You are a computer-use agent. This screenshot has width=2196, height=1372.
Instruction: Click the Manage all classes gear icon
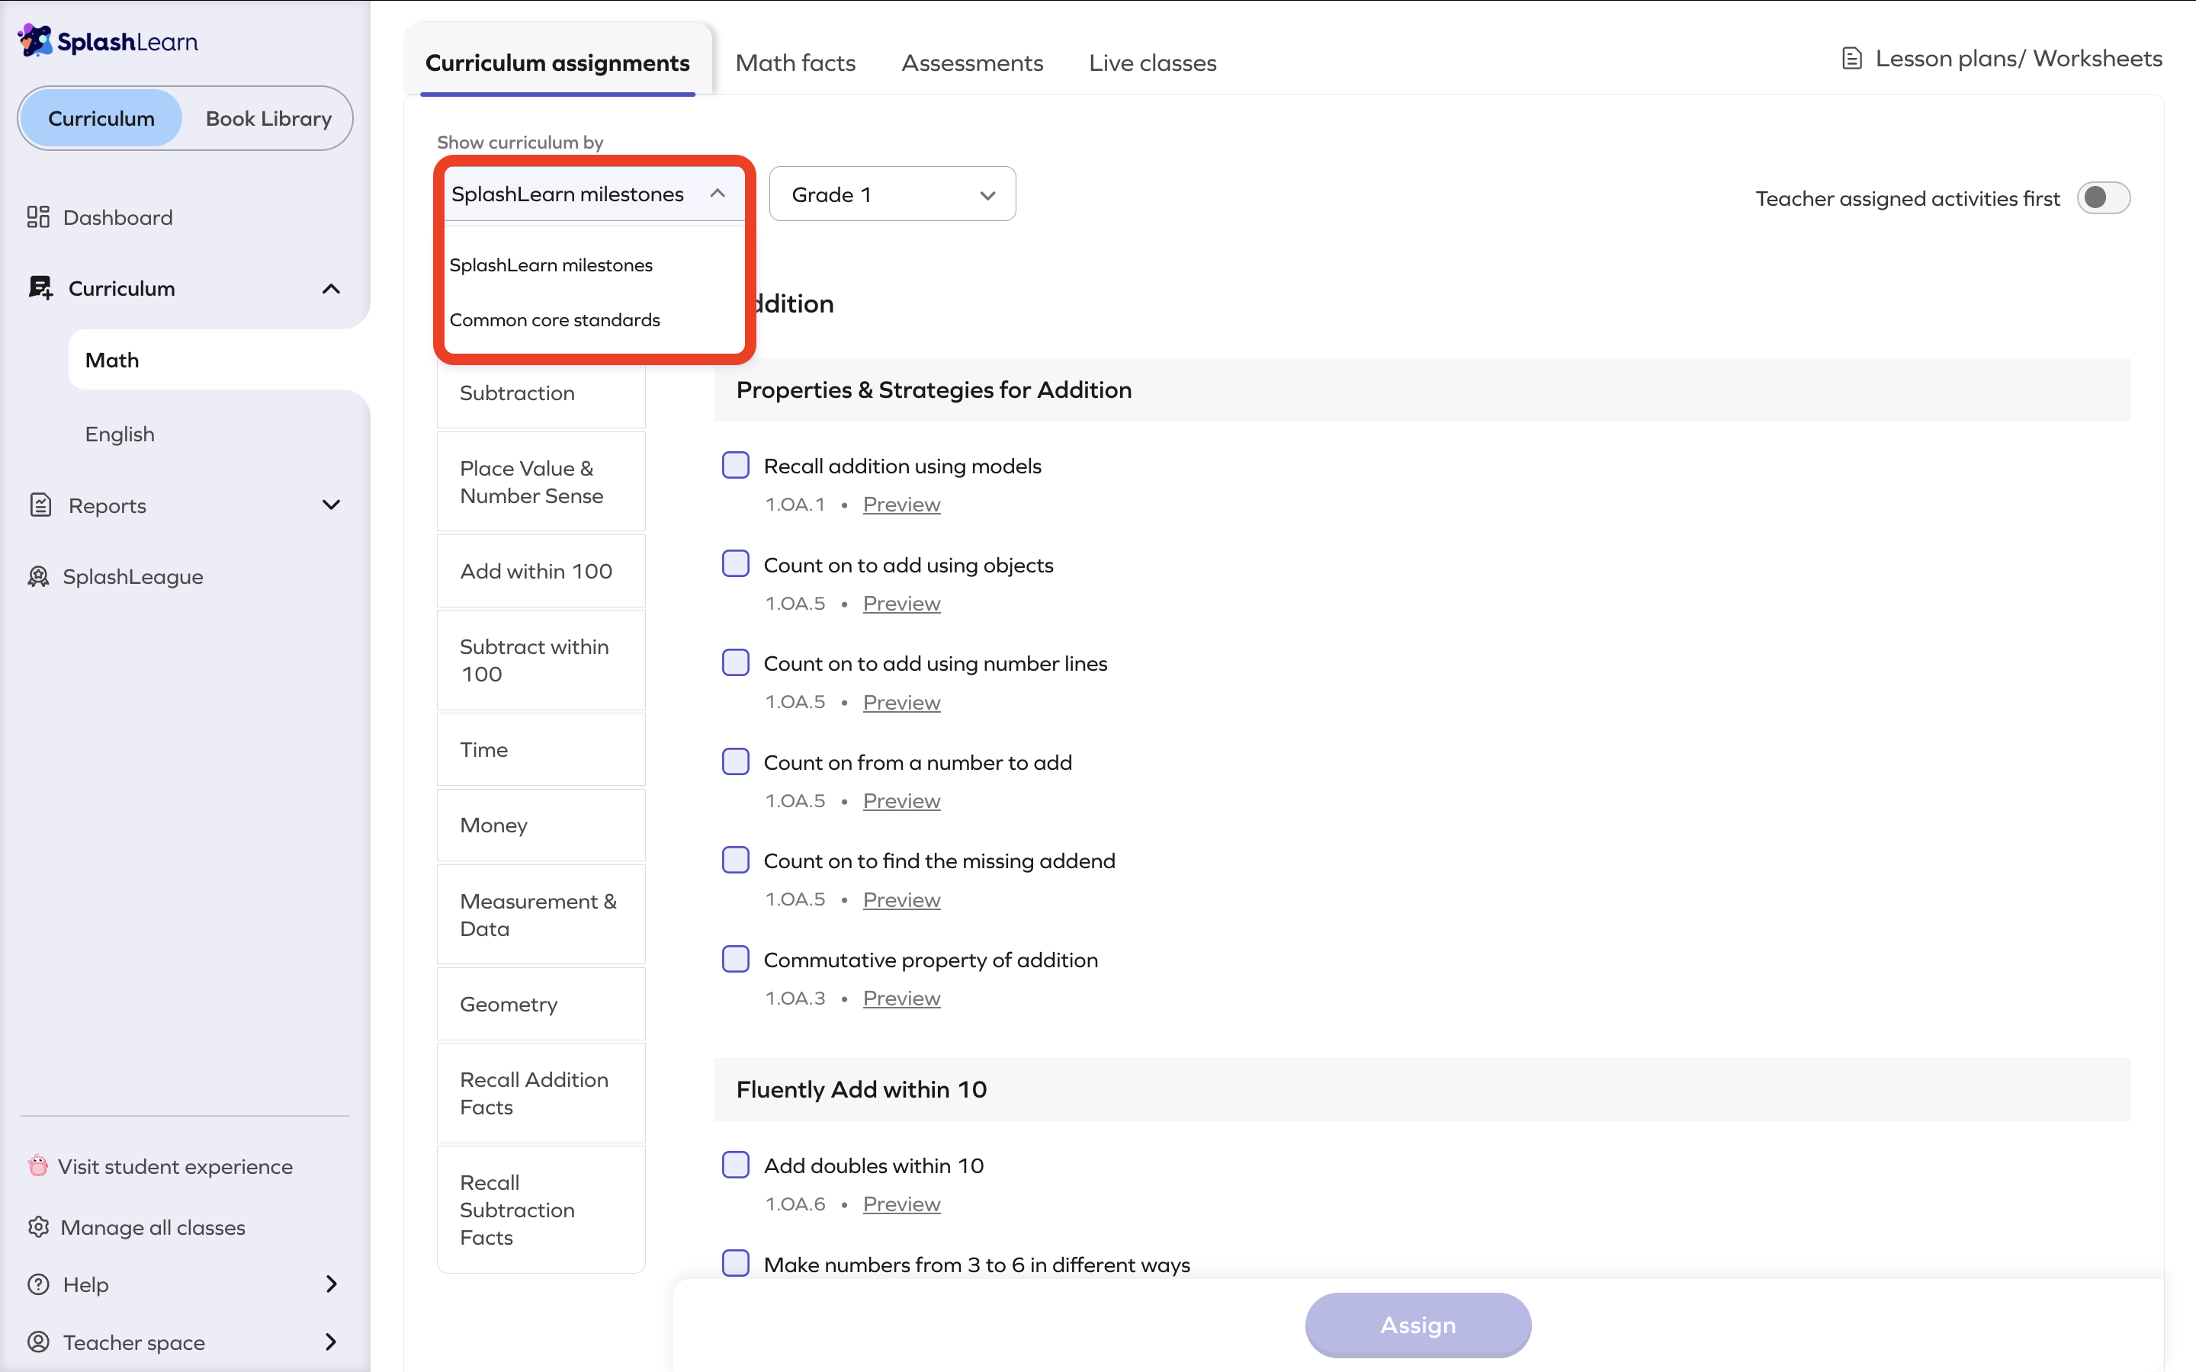pyautogui.click(x=38, y=1227)
